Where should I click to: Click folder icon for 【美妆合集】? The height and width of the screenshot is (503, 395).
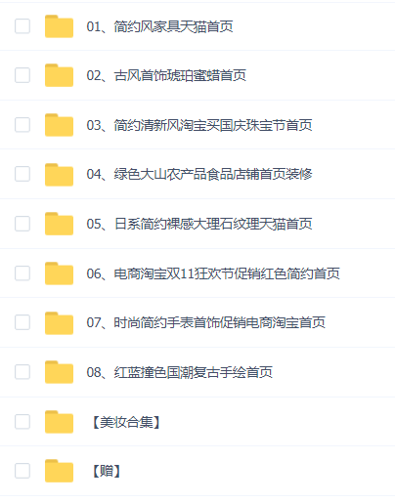pyautogui.click(x=59, y=422)
